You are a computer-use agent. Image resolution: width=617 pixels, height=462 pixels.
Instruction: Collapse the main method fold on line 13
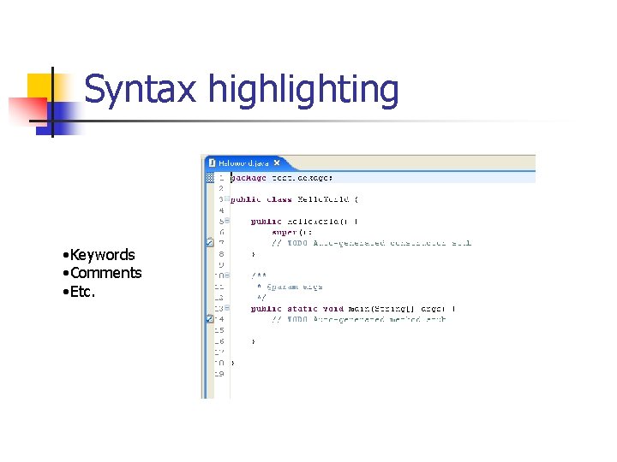click(x=227, y=308)
